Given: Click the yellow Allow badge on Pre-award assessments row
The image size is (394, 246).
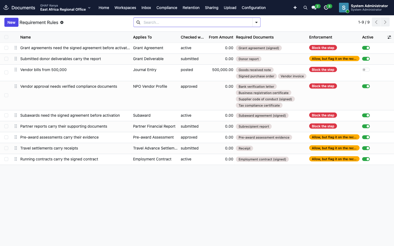Looking at the screenshot, I should 334,137.
